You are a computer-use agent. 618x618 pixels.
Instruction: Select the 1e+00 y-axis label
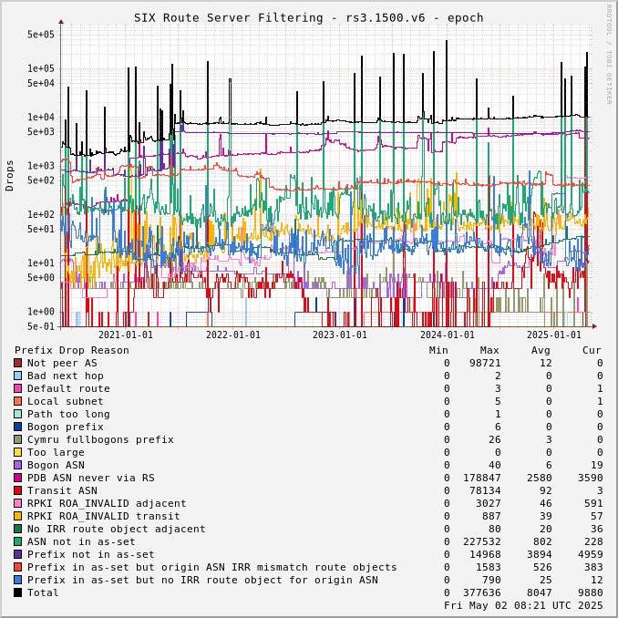(41, 312)
